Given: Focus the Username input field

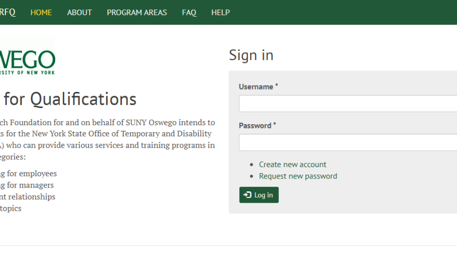Looking at the screenshot, I should [348, 103].
